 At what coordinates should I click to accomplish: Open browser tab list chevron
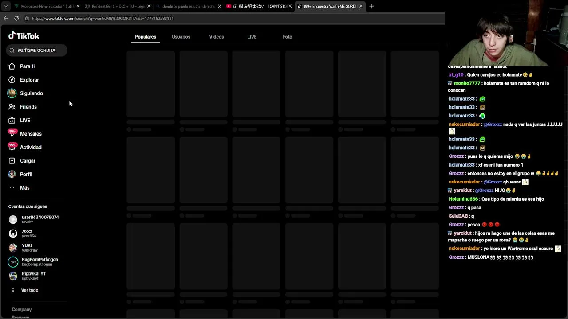click(x=6, y=6)
